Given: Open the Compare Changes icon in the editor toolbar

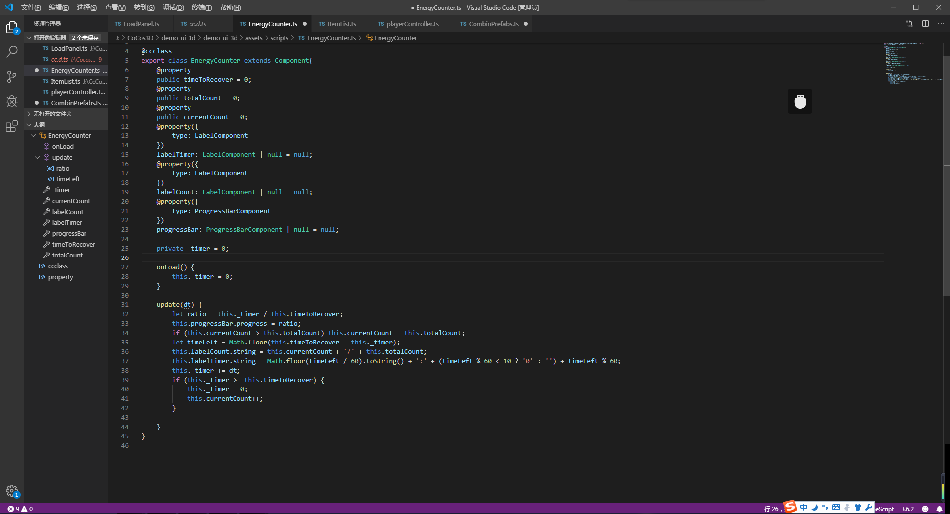Looking at the screenshot, I should point(909,24).
